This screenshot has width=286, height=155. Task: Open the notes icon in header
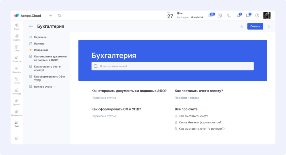point(220,15)
